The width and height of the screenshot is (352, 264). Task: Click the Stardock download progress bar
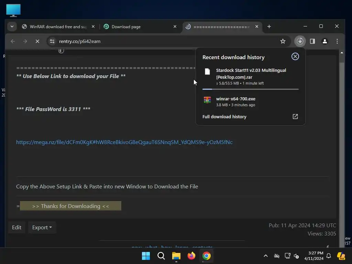[250, 89]
